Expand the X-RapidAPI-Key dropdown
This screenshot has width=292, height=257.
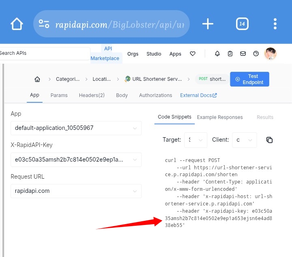[76, 160]
